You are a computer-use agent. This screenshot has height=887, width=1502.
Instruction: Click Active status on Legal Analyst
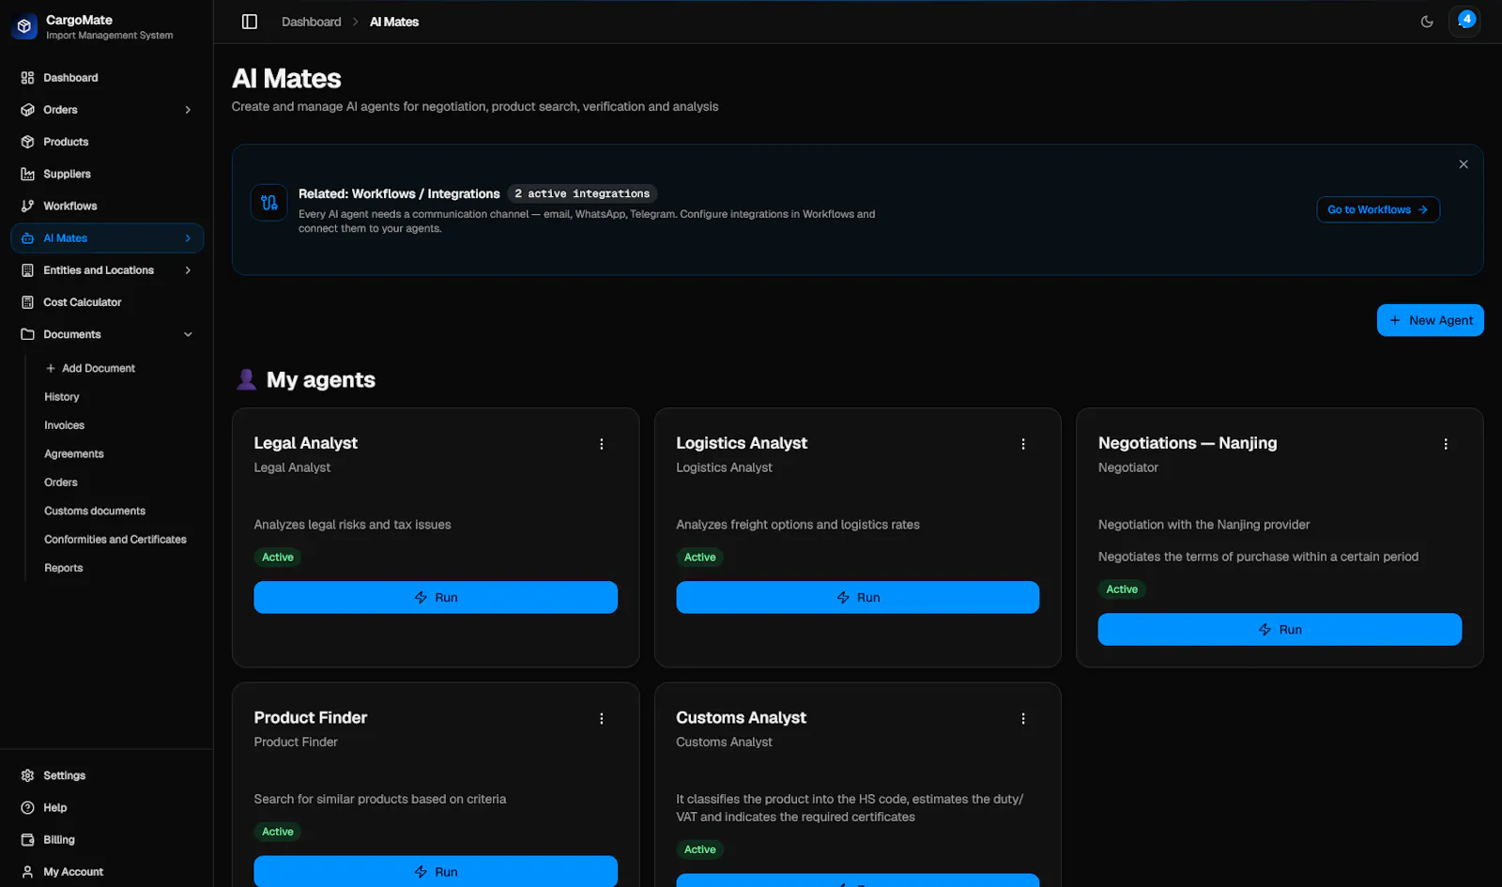coord(278,558)
